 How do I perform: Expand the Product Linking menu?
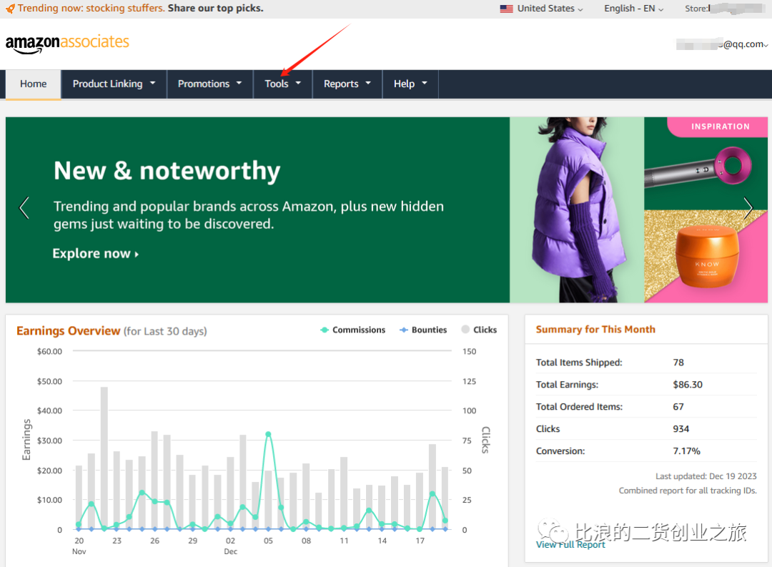(x=114, y=84)
